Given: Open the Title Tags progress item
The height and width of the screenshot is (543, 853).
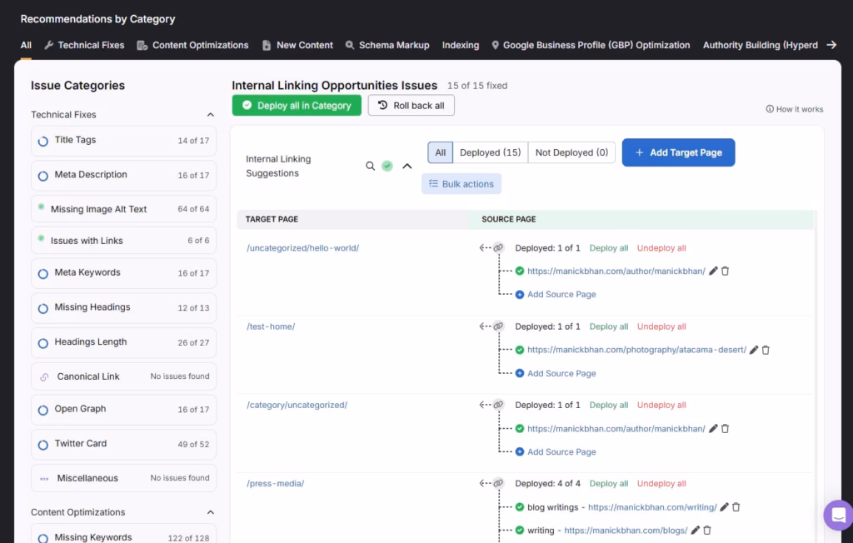Looking at the screenshot, I should 123,141.
